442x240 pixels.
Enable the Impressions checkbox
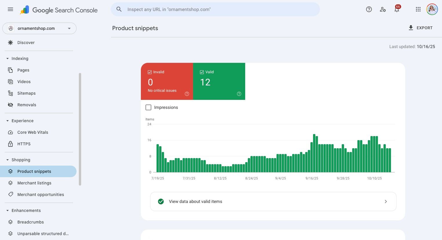(148, 107)
